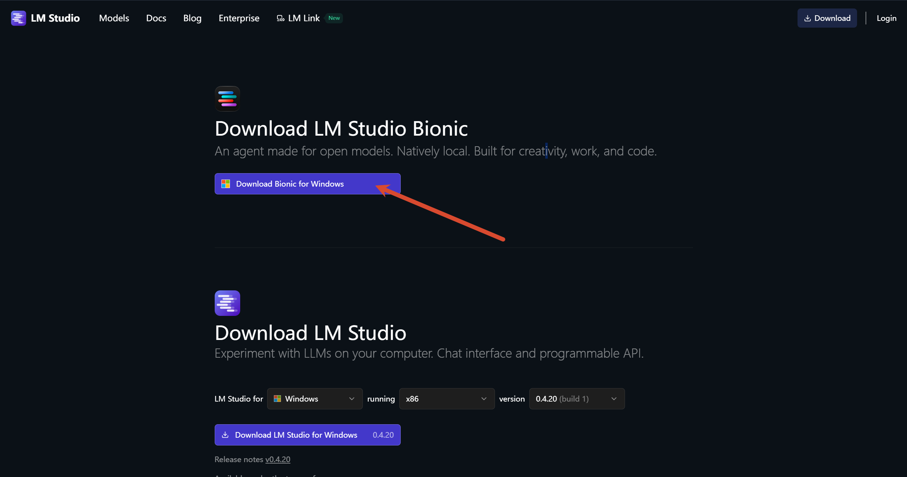The width and height of the screenshot is (907, 477).
Task: Click the LM Studio logo icon in navbar
Action: tap(18, 18)
